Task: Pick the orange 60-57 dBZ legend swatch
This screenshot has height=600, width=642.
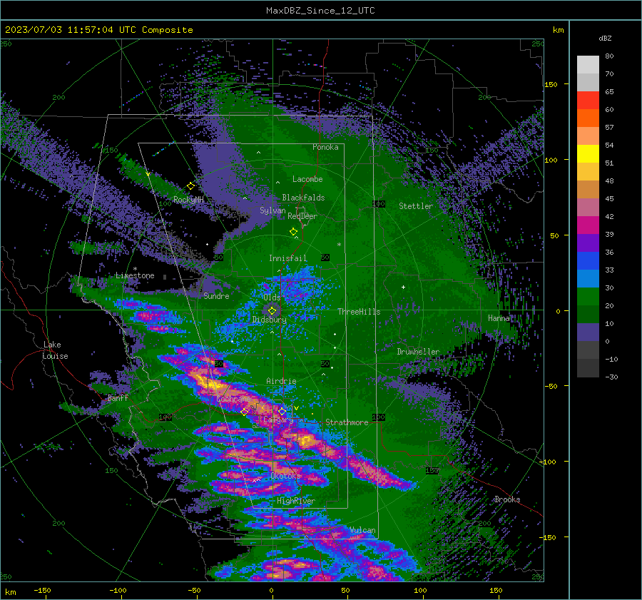Action: click(588, 118)
